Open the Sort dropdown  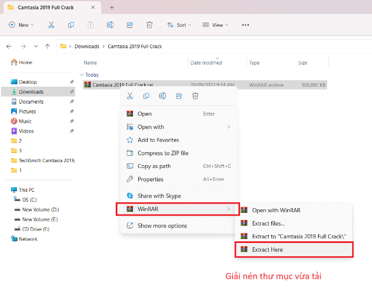coord(179,25)
